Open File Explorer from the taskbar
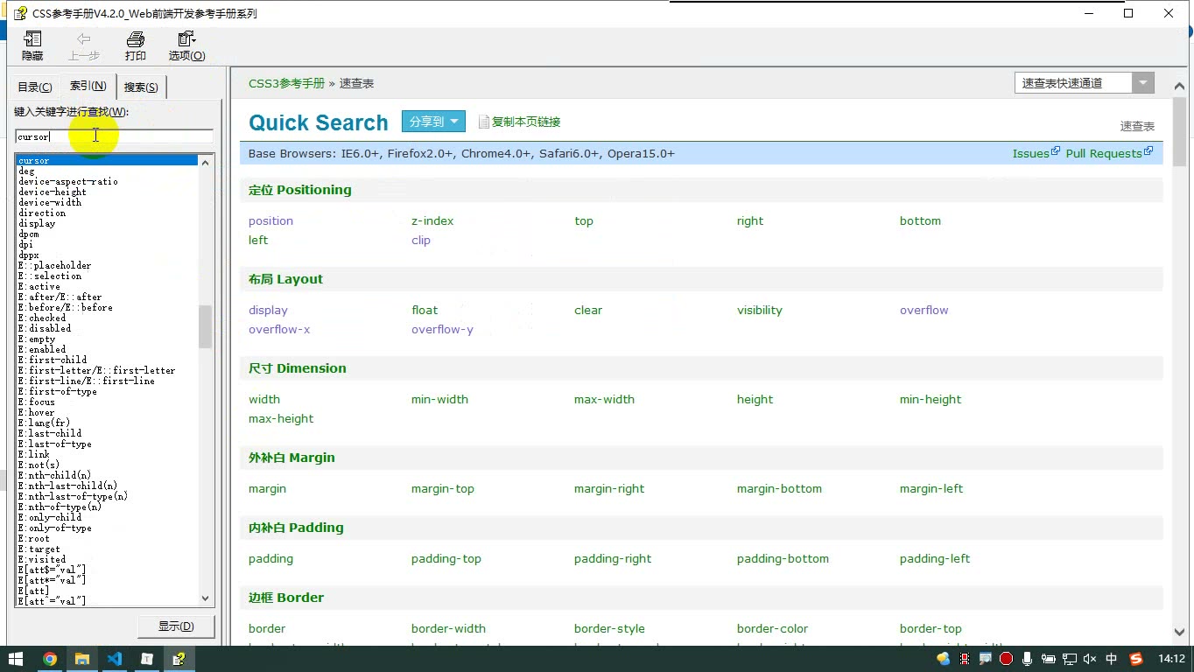Screen dimensions: 1194x672 81,659
